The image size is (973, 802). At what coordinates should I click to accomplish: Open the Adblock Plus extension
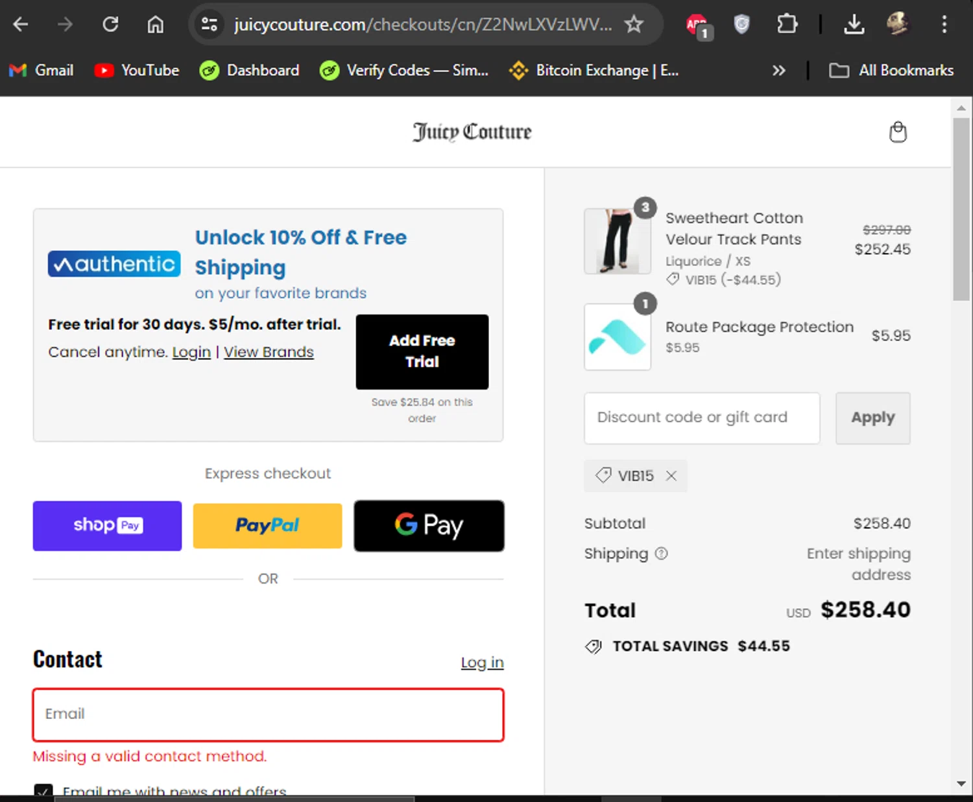coord(698,26)
